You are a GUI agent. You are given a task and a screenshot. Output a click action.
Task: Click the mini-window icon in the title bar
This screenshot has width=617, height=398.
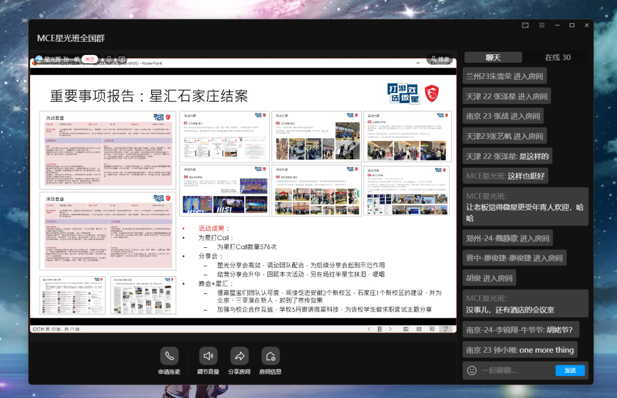(525, 25)
